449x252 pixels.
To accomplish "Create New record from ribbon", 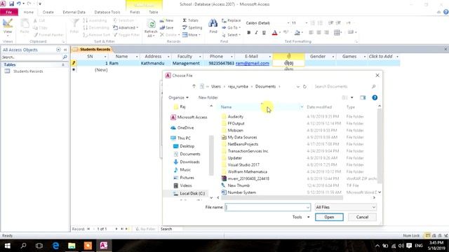I will coord(166,20).
